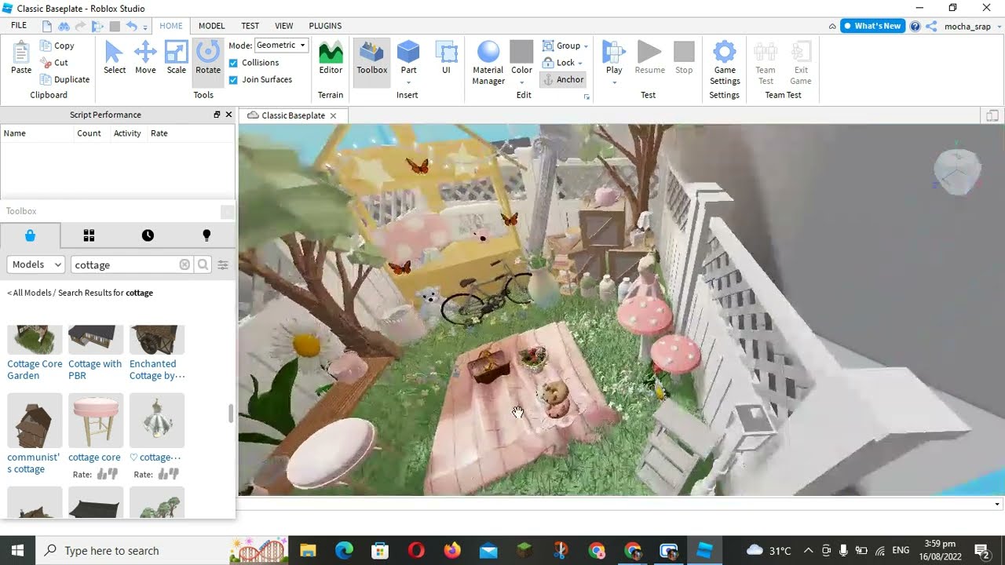
Task: Click the Stop test button
Action: [x=684, y=57]
